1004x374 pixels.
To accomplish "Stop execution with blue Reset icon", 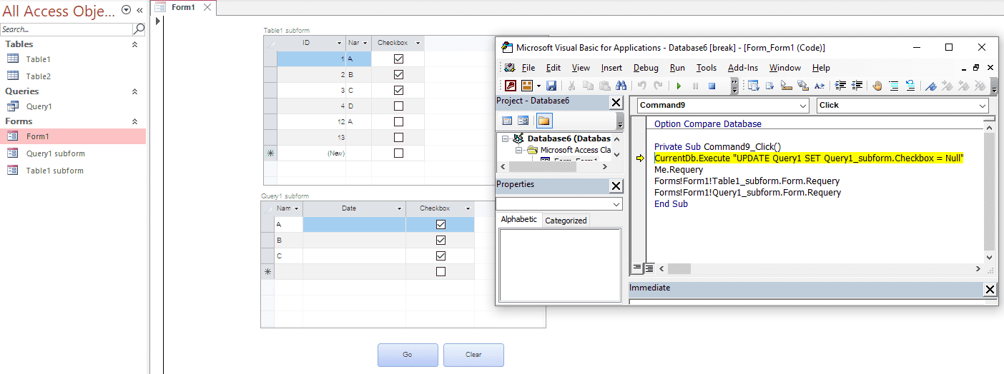I will coord(712,86).
